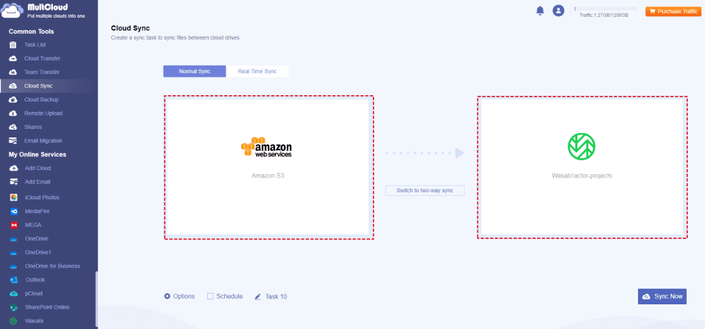Image resolution: width=705 pixels, height=329 pixels.
Task: Select the Wasabi\actor-projects destination box
Action: tap(582, 167)
